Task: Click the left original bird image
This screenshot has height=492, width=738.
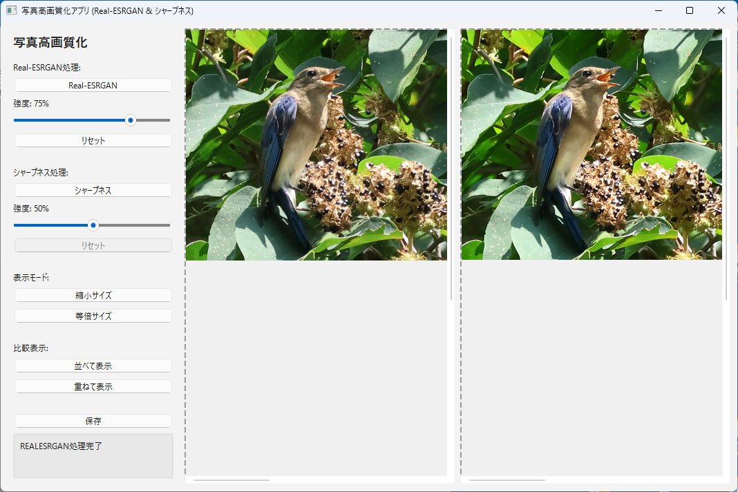Action: 316,144
